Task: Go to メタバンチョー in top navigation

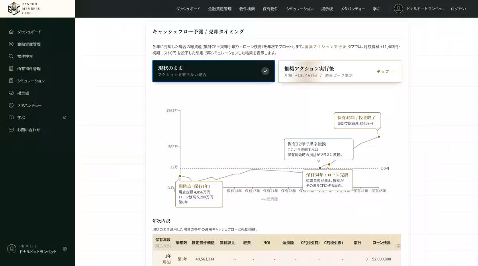Action: coord(353,9)
